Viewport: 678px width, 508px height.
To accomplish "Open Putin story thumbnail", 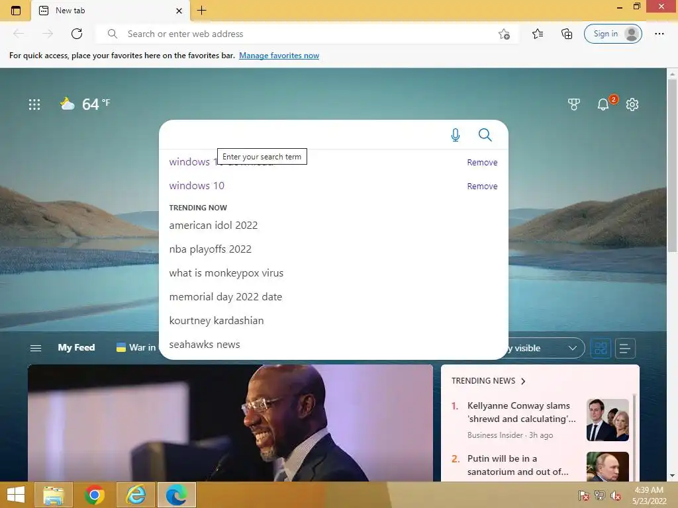I will pos(608,466).
